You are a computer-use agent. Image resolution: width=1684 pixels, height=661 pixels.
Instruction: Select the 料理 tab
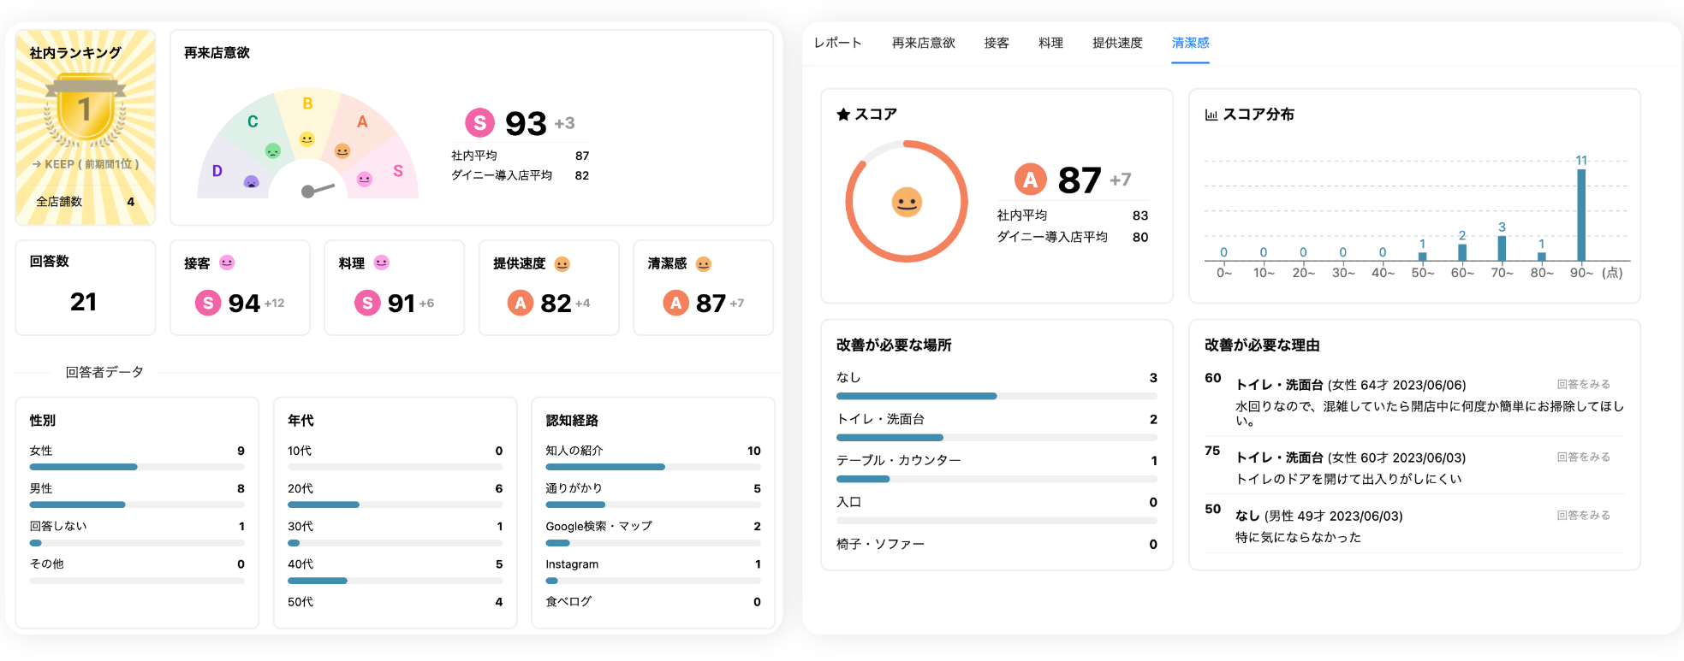coord(1050,43)
